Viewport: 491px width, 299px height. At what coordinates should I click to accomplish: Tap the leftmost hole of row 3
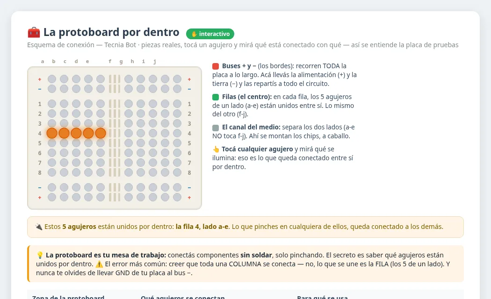[52, 123]
